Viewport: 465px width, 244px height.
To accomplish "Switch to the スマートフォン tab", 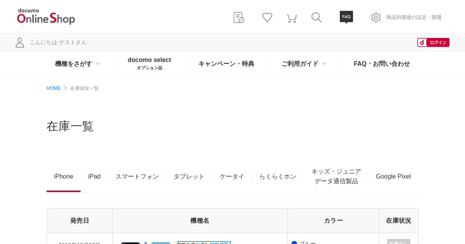I will pos(137,177).
